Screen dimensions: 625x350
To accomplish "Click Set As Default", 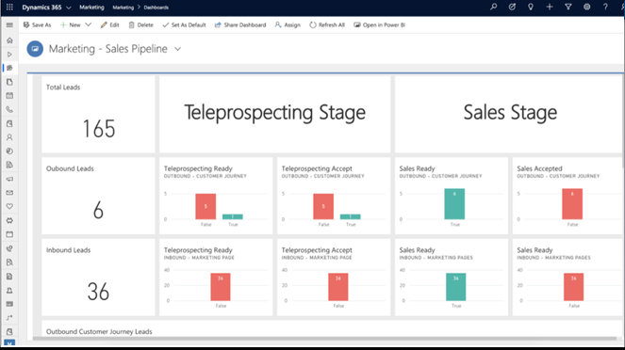I will 184,25.
